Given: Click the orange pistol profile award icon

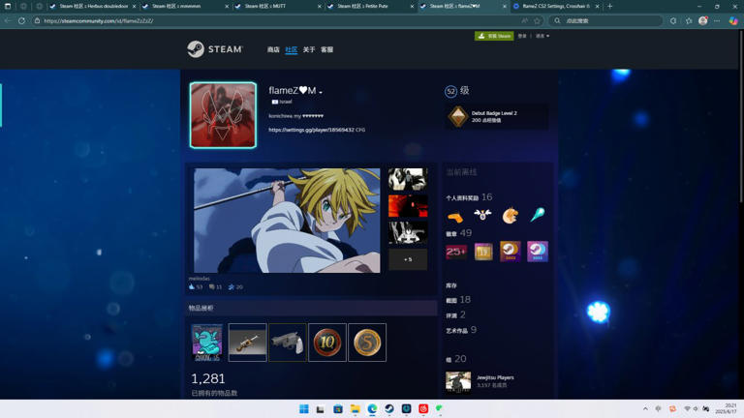Looking at the screenshot, I should [455, 217].
